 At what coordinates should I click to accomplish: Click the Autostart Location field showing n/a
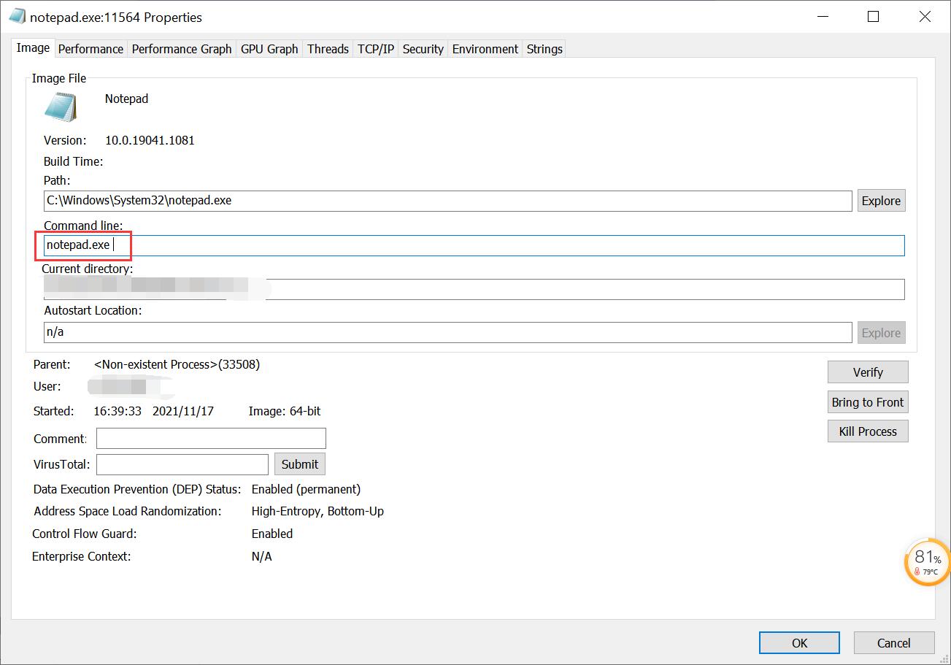(x=448, y=332)
